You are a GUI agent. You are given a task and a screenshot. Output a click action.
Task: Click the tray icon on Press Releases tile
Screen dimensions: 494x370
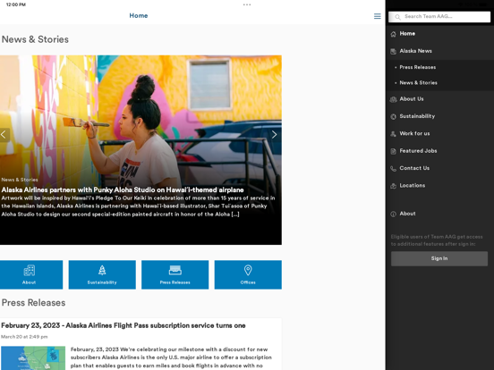[175, 270]
